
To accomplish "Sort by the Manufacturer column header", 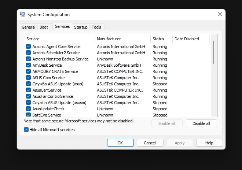I will click(122, 39).
